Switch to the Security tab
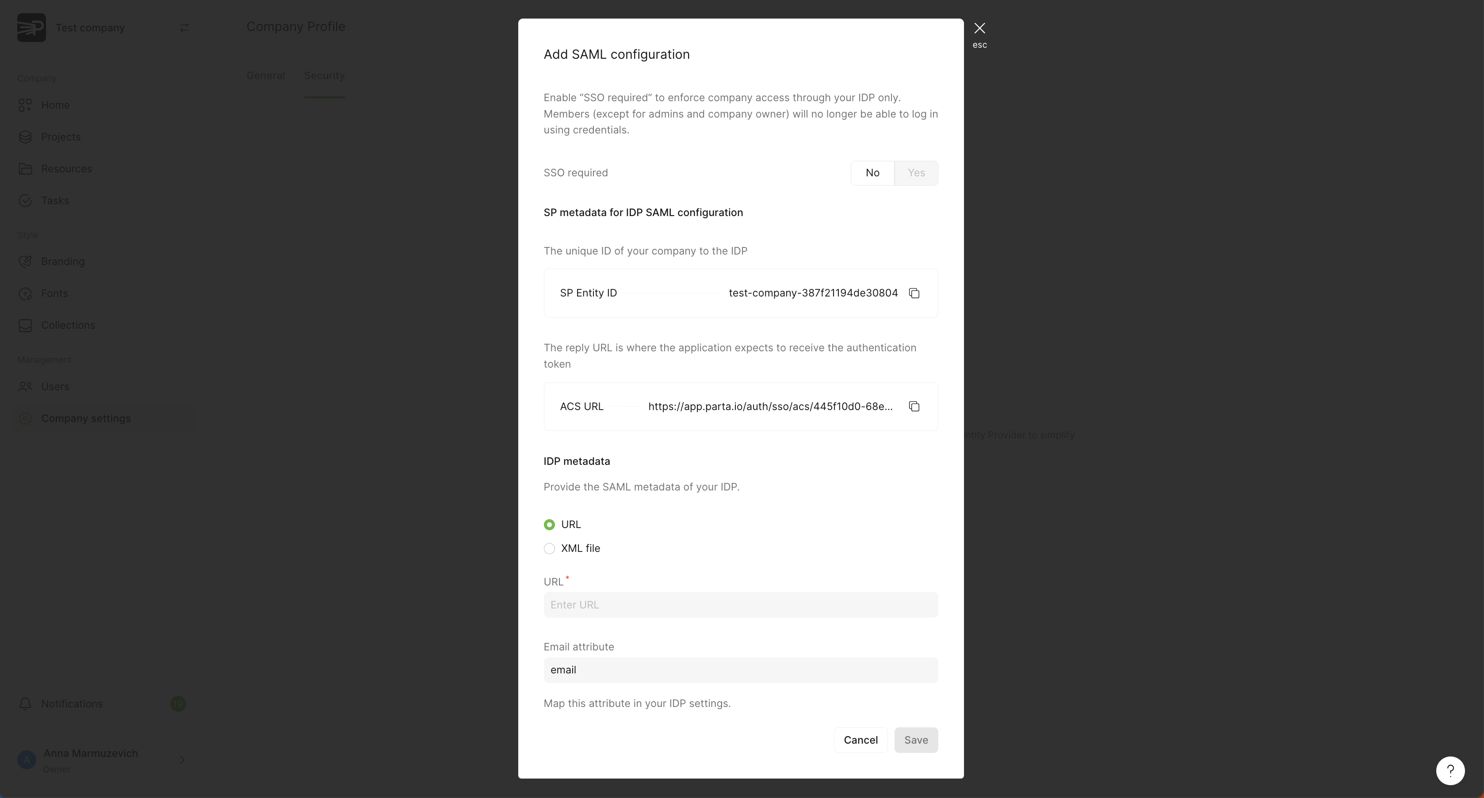This screenshot has height=798, width=1484. pyautogui.click(x=324, y=76)
